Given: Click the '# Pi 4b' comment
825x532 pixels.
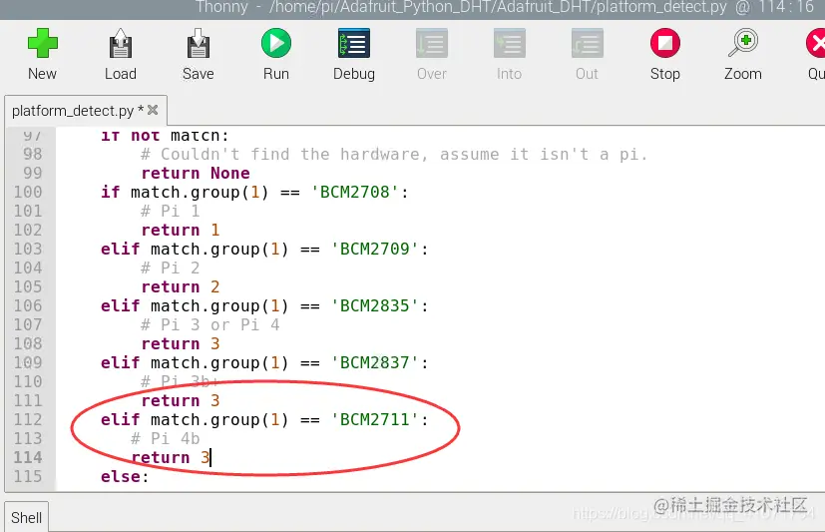Looking at the screenshot, I should click(166, 438).
